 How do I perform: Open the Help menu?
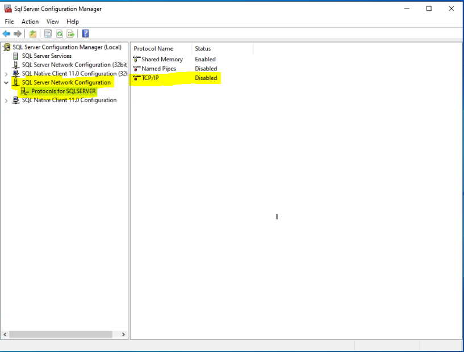(x=73, y=22)
